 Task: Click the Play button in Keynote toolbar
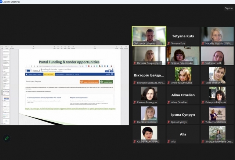[33, 47]
